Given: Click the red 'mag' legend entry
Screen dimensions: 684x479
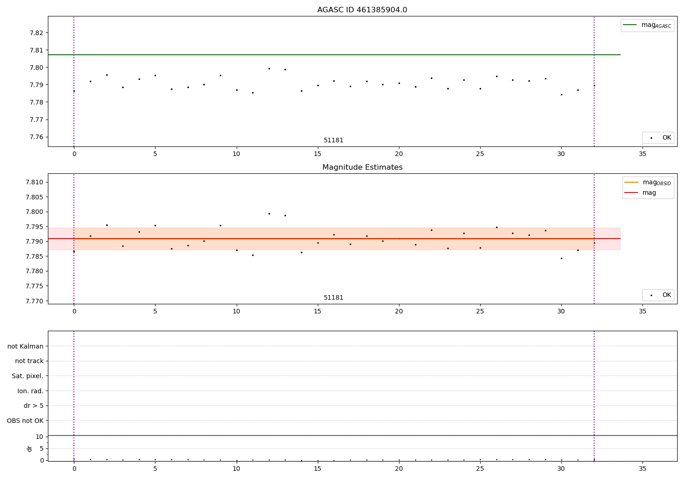Looking at the screenshot, I should 640,193.
